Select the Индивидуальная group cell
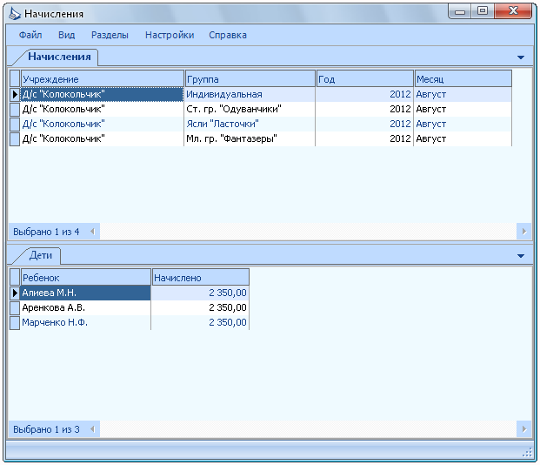The height and width of the screenshot is (465, 540). (250, 94)
